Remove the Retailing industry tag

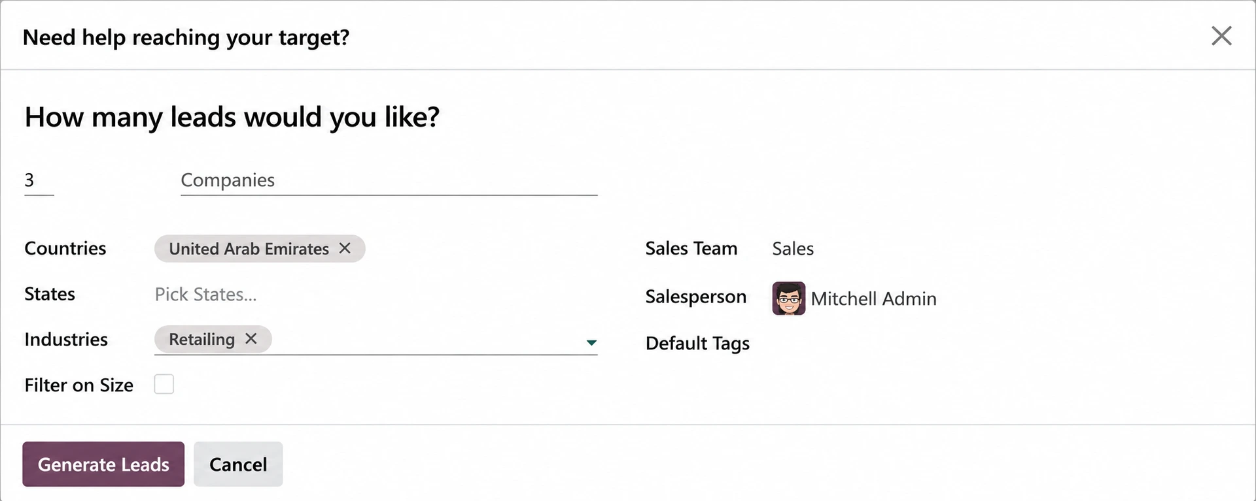pyautogui.click(x=251, y=338)
